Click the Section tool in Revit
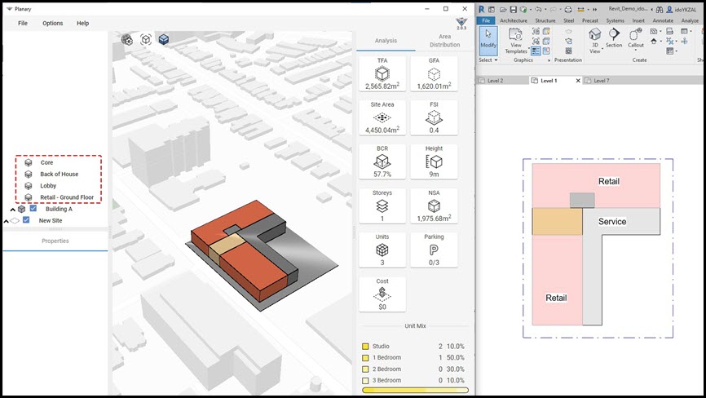The width and height of the screenshot is (706, 398). tap(614, 38)
